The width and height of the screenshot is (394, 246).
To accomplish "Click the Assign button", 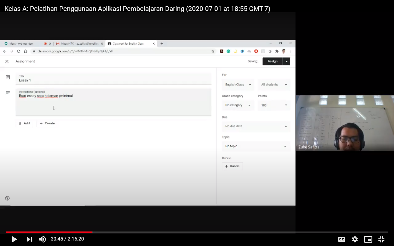I will point(272,61).
